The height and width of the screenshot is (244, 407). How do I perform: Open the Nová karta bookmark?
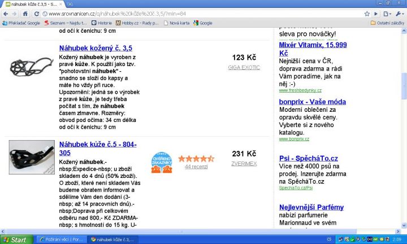point(176,23)
